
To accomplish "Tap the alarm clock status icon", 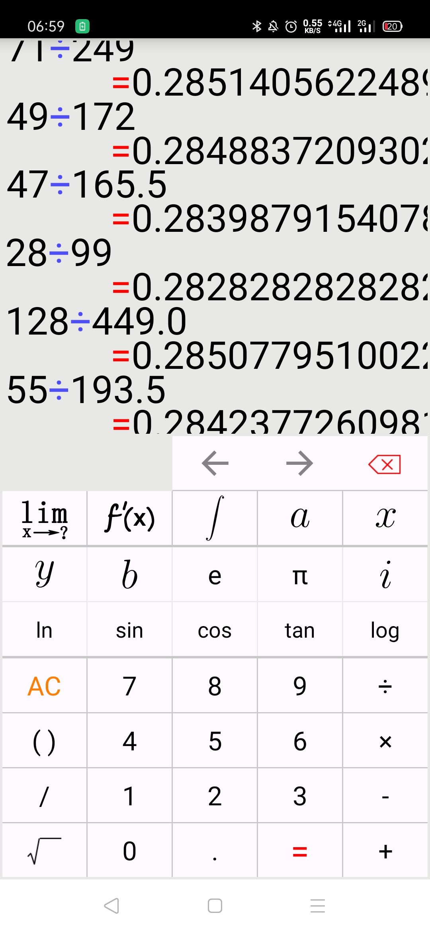I will pos(291,26).
